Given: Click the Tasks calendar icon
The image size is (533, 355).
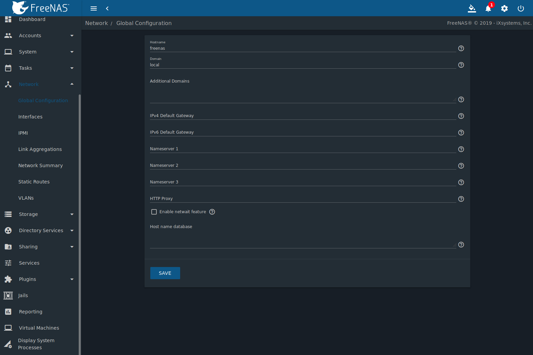Looking at the screenshot, I should click(8, 68).
